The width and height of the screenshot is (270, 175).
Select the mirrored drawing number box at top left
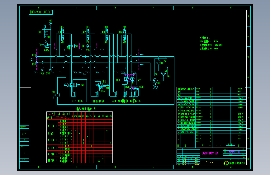41,12
